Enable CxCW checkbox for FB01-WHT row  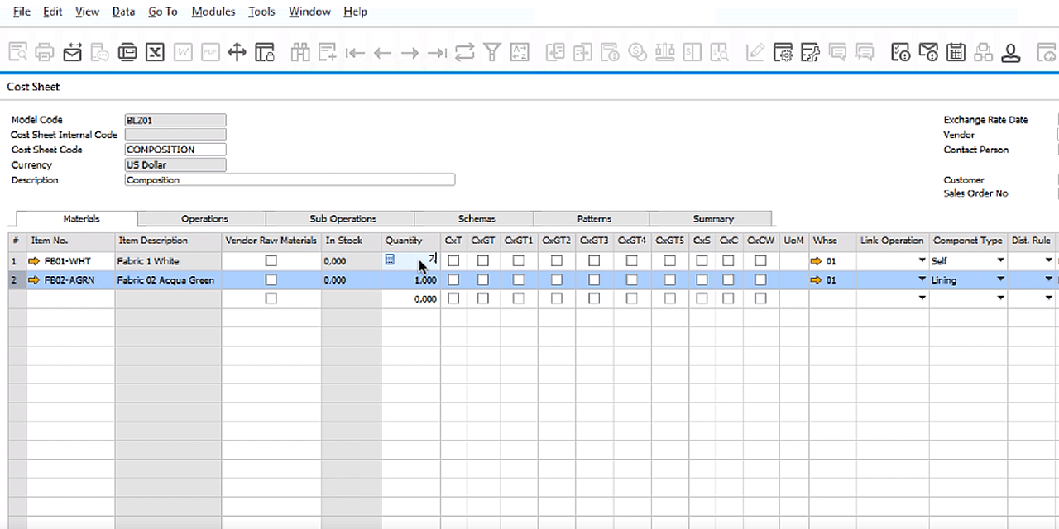[x=760, y=261]
